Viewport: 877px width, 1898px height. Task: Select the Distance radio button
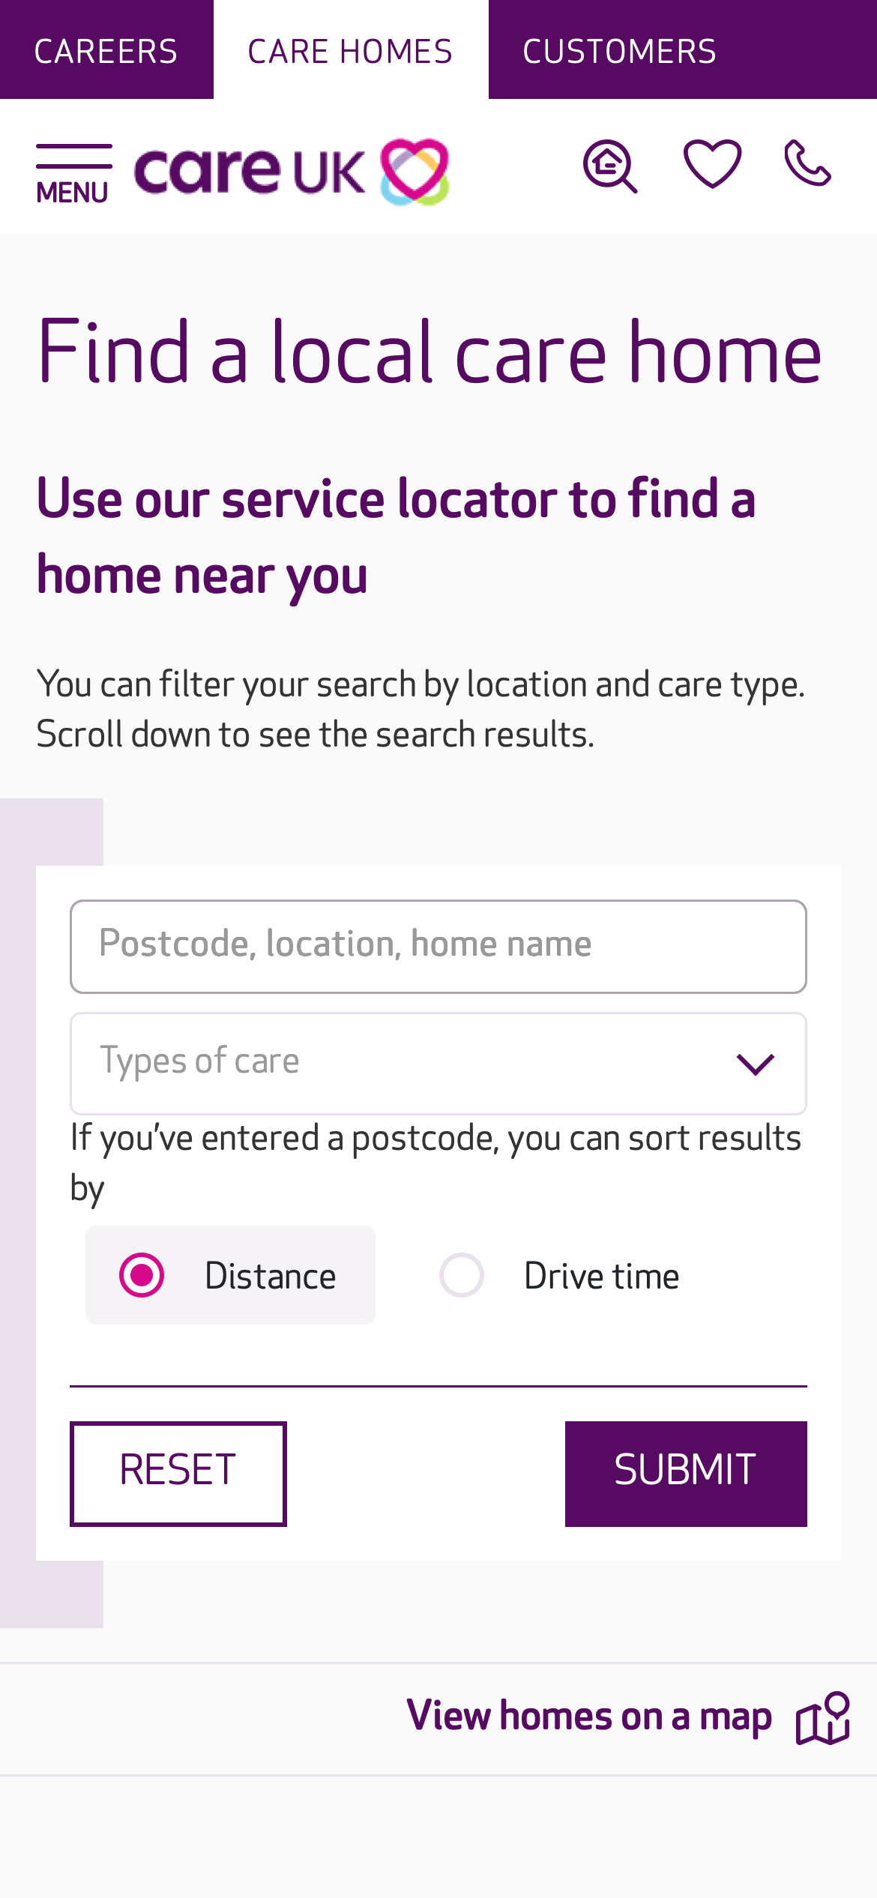click(142, 1275)
